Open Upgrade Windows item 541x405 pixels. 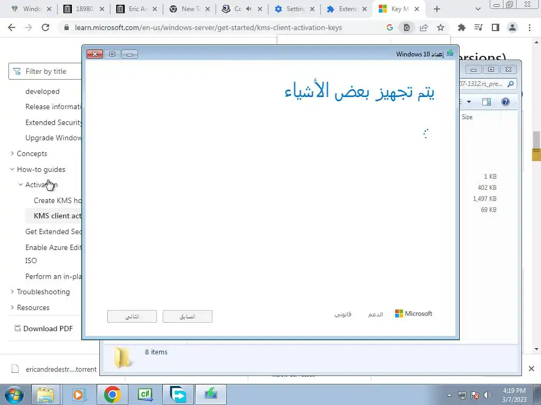coord(53,138)
